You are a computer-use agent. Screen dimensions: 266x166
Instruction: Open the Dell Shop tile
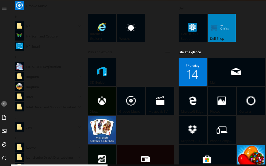[222, 28]
